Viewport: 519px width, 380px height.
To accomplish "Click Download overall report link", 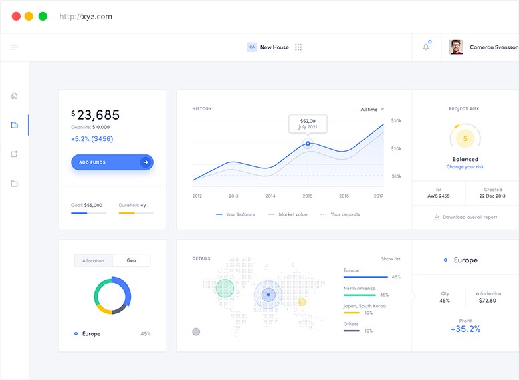I will pyautogui.click(x=465, y=217).
